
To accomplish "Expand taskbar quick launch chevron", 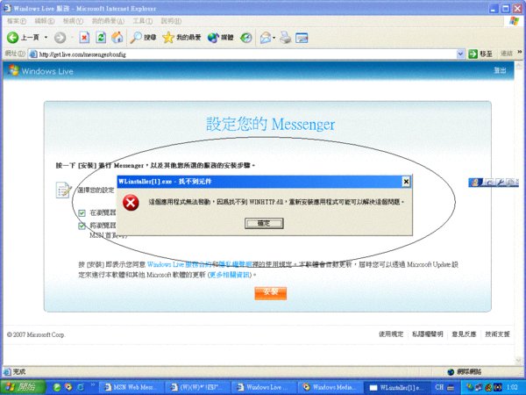I will (x=92, y=385).
